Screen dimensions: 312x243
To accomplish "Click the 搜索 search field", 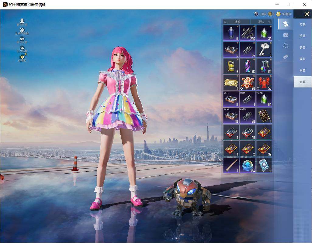I will coord(236,22).
